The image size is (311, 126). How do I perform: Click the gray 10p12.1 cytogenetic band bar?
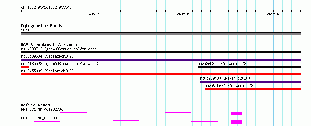(161, 34)
